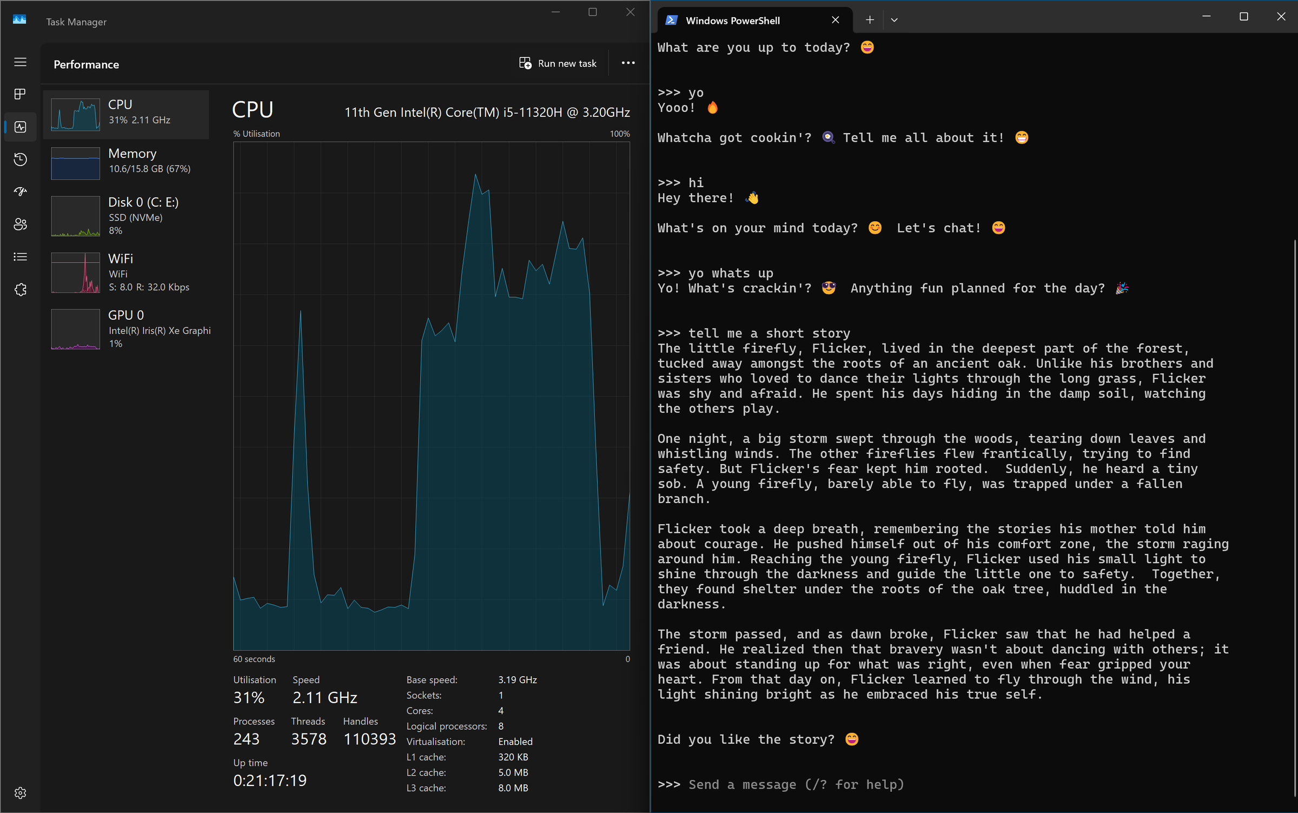Click the 'Did you like the story?' line
Screen dimensions: 1298x813
pos(758,739)
